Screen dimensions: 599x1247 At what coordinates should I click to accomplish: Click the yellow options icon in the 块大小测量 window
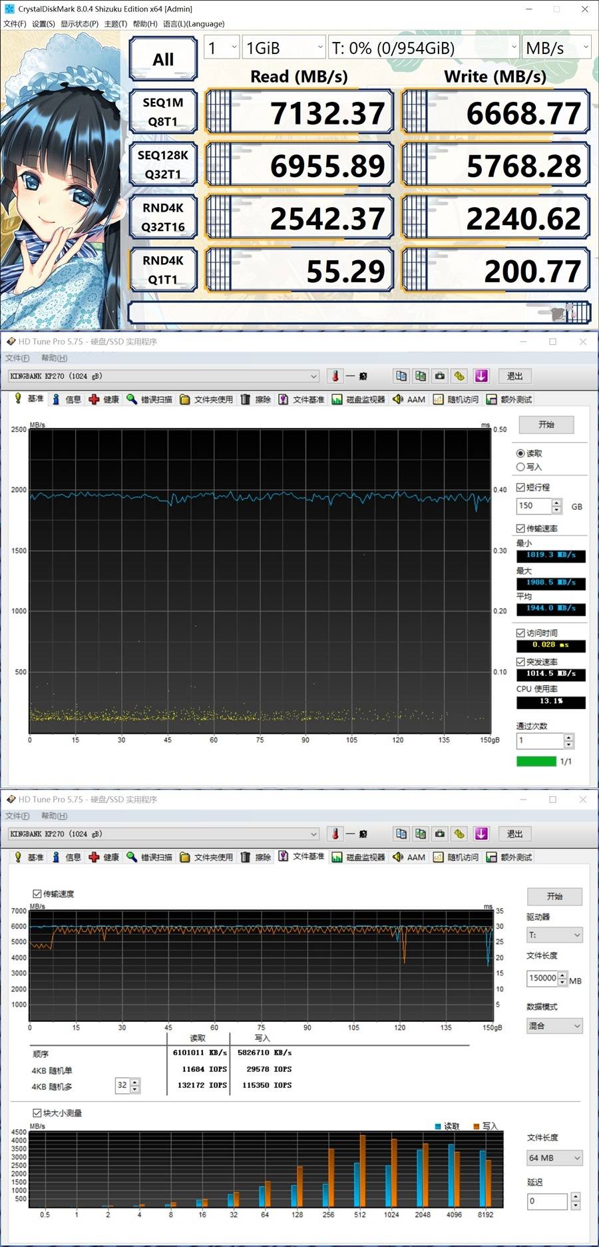coord(459,834)
